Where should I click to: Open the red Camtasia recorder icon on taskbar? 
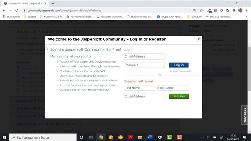pos(179,137)
